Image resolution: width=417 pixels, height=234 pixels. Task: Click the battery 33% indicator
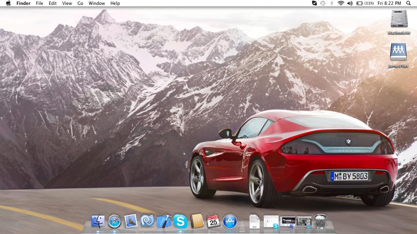coord(365,3)
